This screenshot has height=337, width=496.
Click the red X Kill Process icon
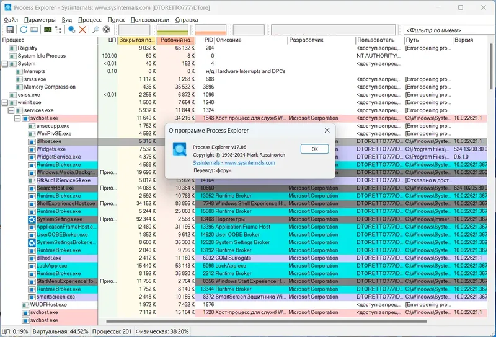pyautogui.click(x=82, y=30)
